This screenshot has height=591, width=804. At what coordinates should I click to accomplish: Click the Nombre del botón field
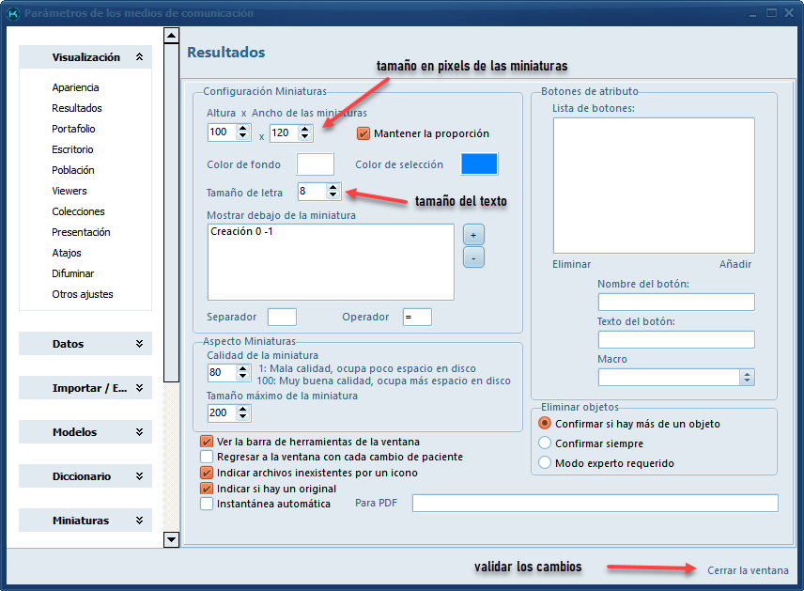(x=676, y=302)
